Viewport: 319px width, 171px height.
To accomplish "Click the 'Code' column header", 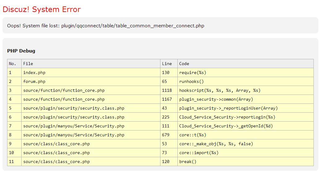I will point(184,64).
